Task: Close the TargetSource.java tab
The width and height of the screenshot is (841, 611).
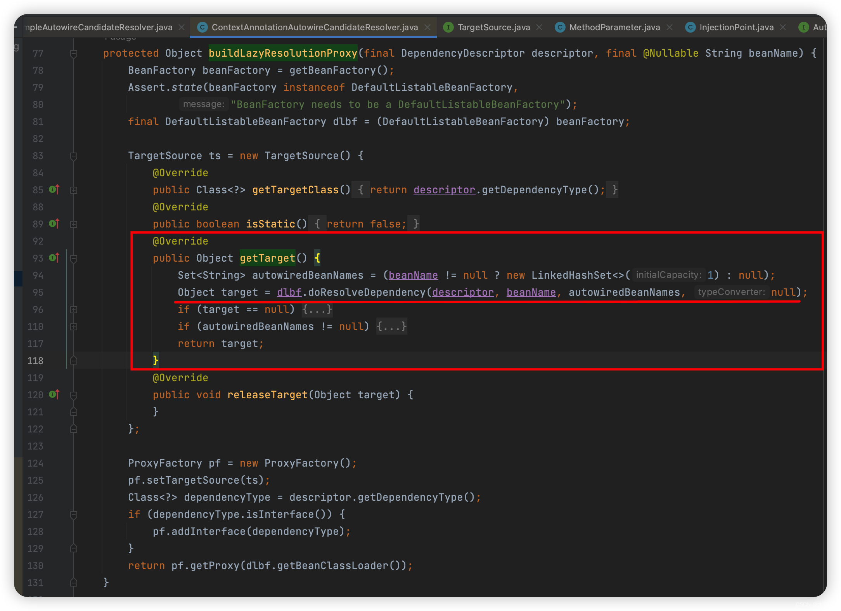Action: pos(539,27)
